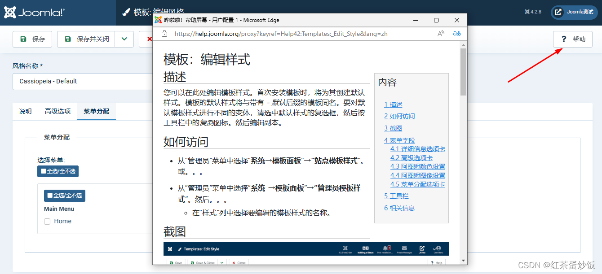Viewport: 602px width, 274px height.
Task: Open the 4 表单字段 contents link
Action: pyautogui.click(x=399, y=140)
